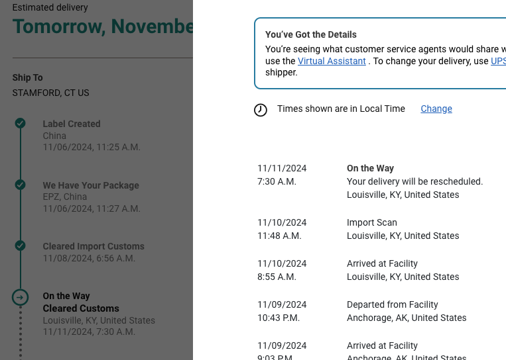This screenshot has height=360, width=506.
Task: Click the STAMFORD, CT US address
Action: point(50,93)
